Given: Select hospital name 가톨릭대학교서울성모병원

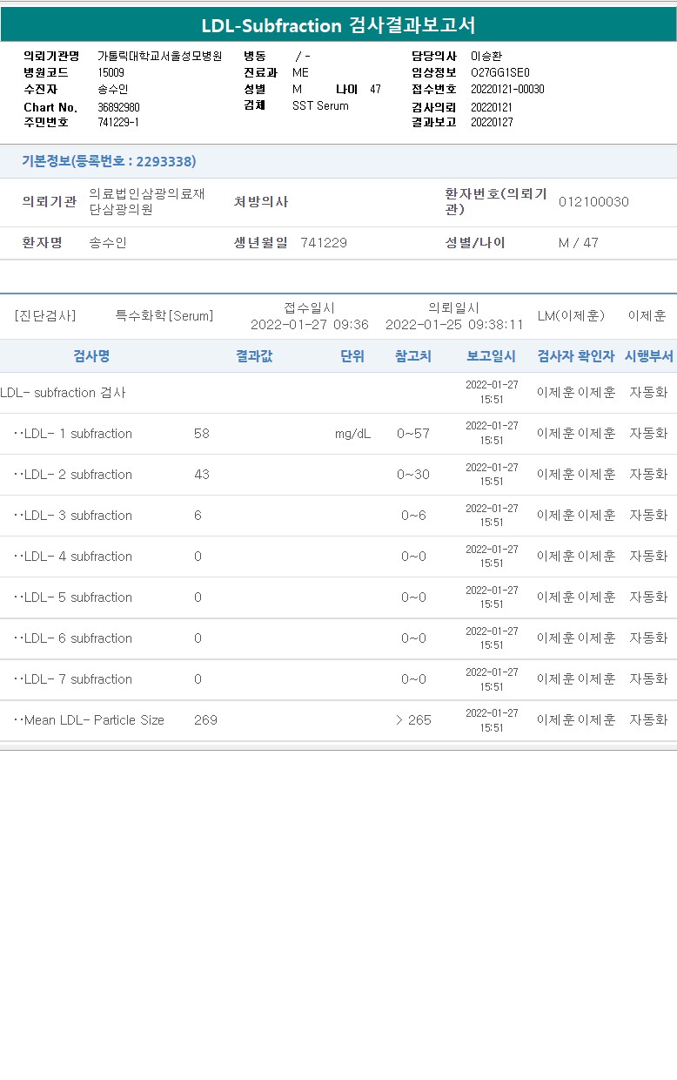Looking at the screenshot, I should (159, 56).
